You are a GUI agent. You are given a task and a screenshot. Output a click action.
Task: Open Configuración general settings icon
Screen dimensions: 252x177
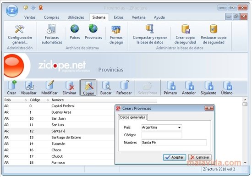tap(20, 29)
